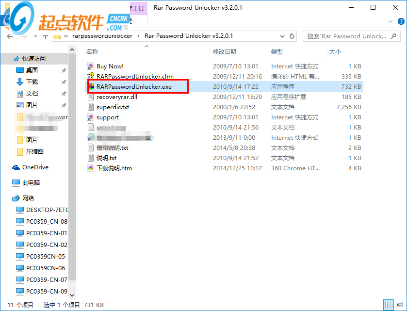Click sidebar scrollbar up arrow

click(x=72, y=49)
